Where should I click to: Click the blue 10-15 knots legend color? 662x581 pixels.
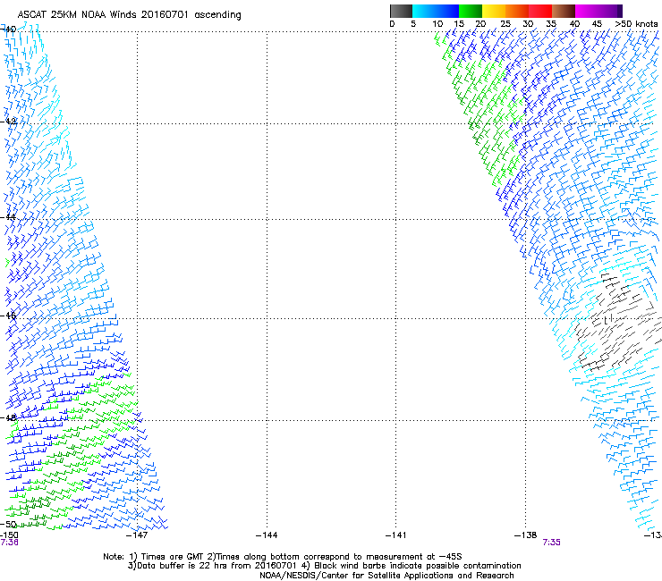447,11
